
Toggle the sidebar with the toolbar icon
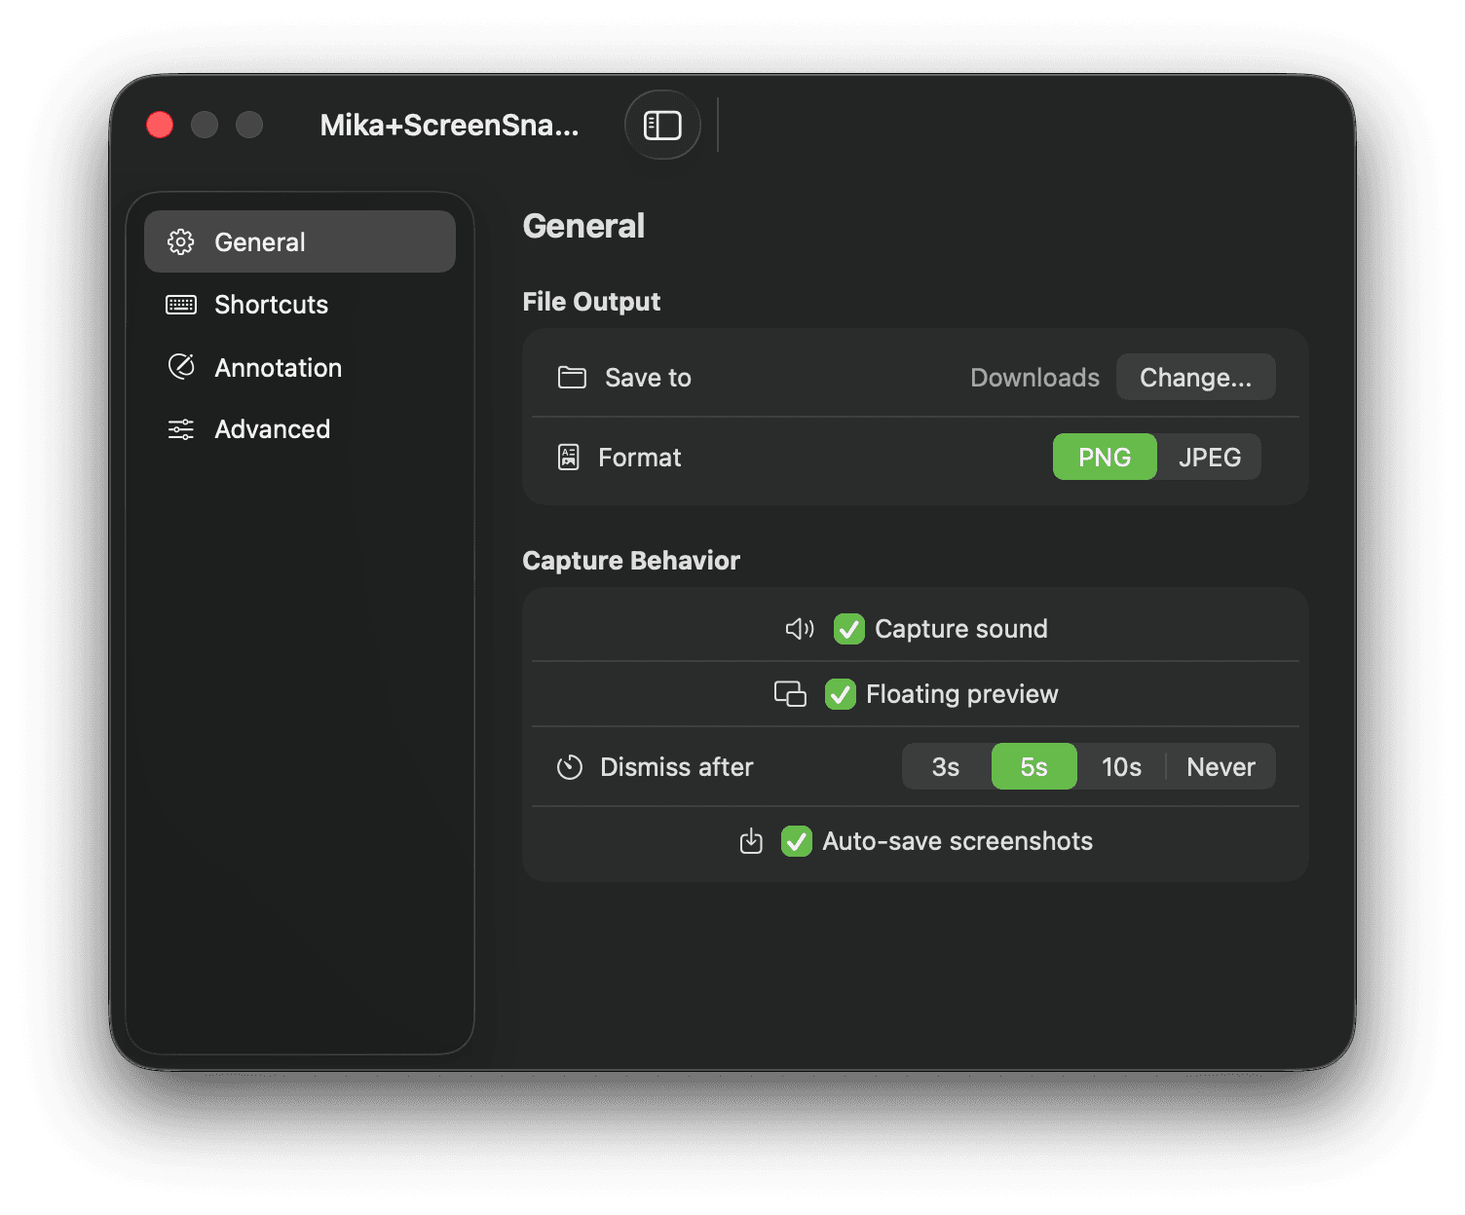(662, 125)
